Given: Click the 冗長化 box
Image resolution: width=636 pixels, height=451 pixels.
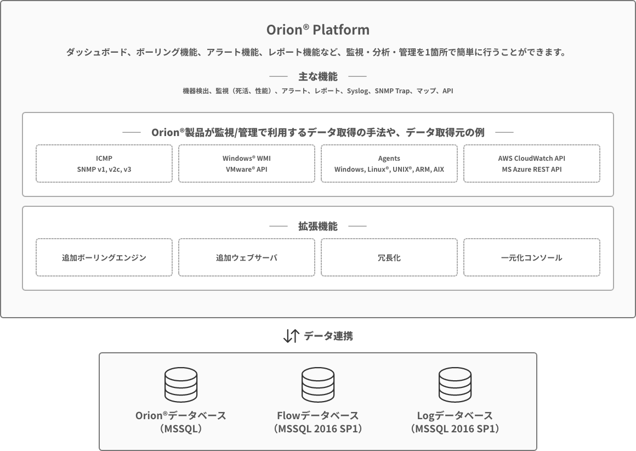Looking at the screenshot, I should (389, 257).
